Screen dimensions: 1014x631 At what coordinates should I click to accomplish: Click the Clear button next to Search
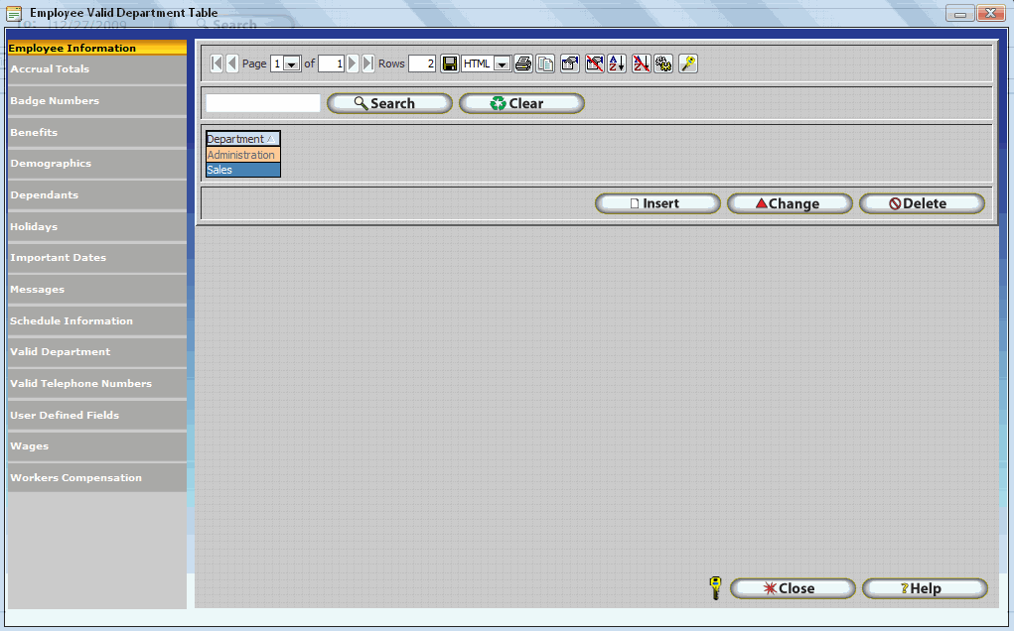tap(521, 103)
